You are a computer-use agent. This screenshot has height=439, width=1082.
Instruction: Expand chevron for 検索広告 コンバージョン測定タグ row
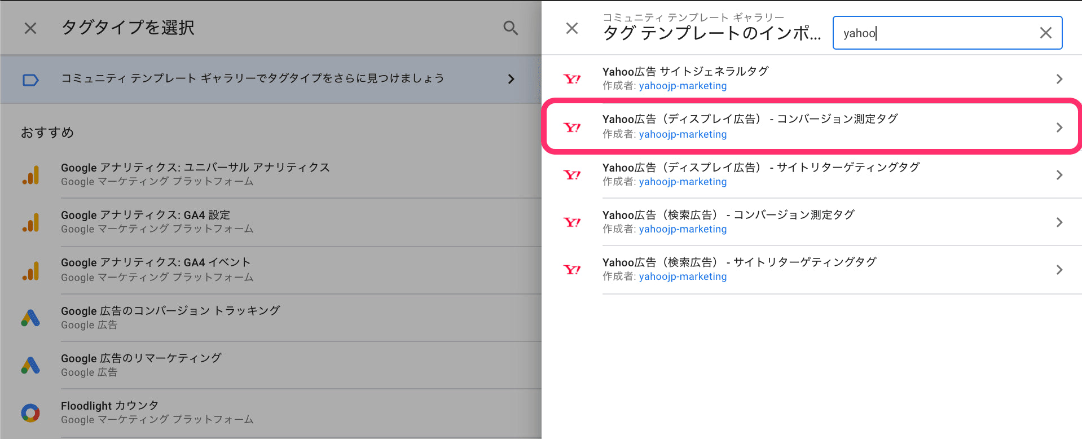[x=1059, y=222]
